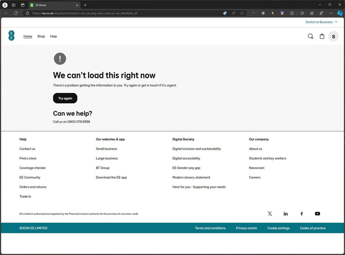This screenshot has height=255, width=345.
Task: Open the account avatar labelled S
Action: click(333, 36)
